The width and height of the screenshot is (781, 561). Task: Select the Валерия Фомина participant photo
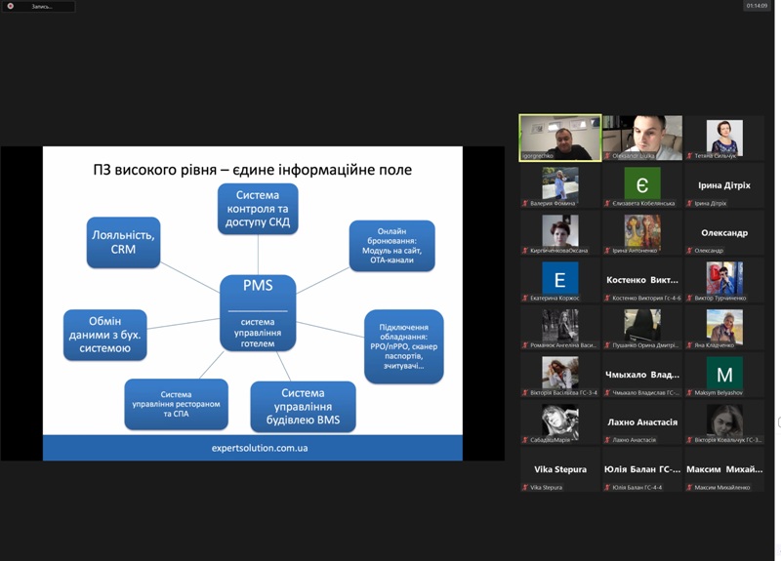click(559, 183)
